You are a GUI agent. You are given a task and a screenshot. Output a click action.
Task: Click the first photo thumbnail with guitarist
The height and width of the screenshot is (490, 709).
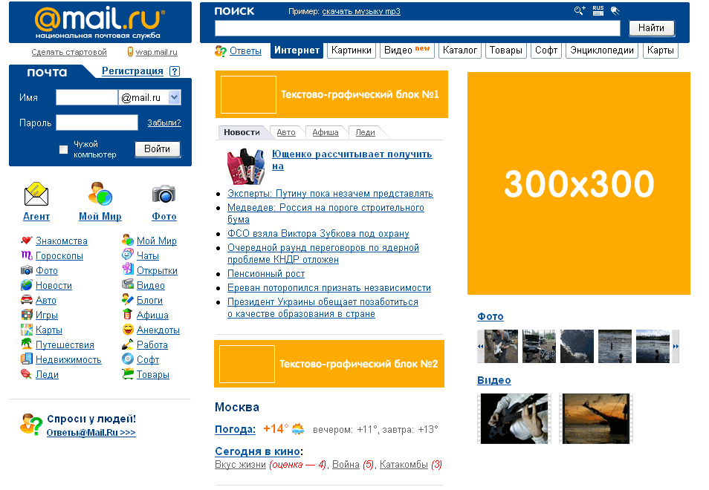(x=501, y=347)
